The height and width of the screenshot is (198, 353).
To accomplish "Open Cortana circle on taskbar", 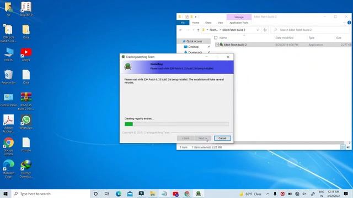I will (x=95, y=194).
